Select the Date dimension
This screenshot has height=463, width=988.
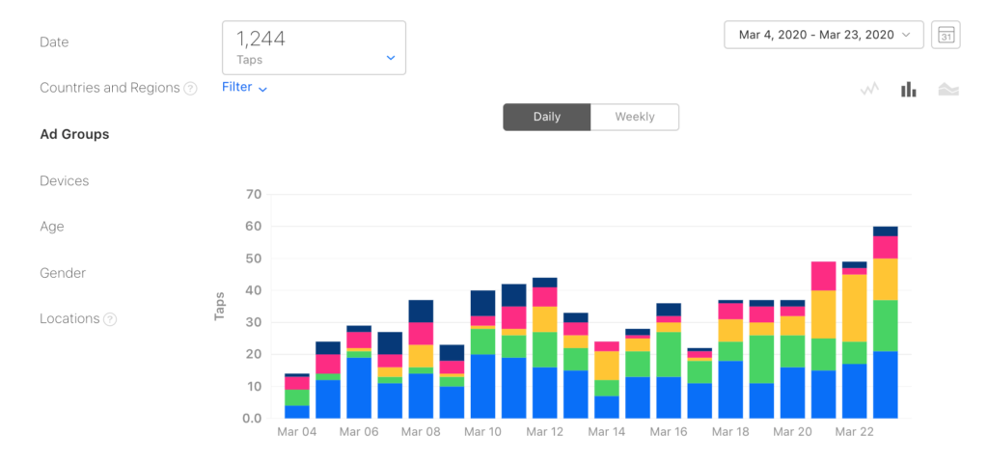point(54,42)
